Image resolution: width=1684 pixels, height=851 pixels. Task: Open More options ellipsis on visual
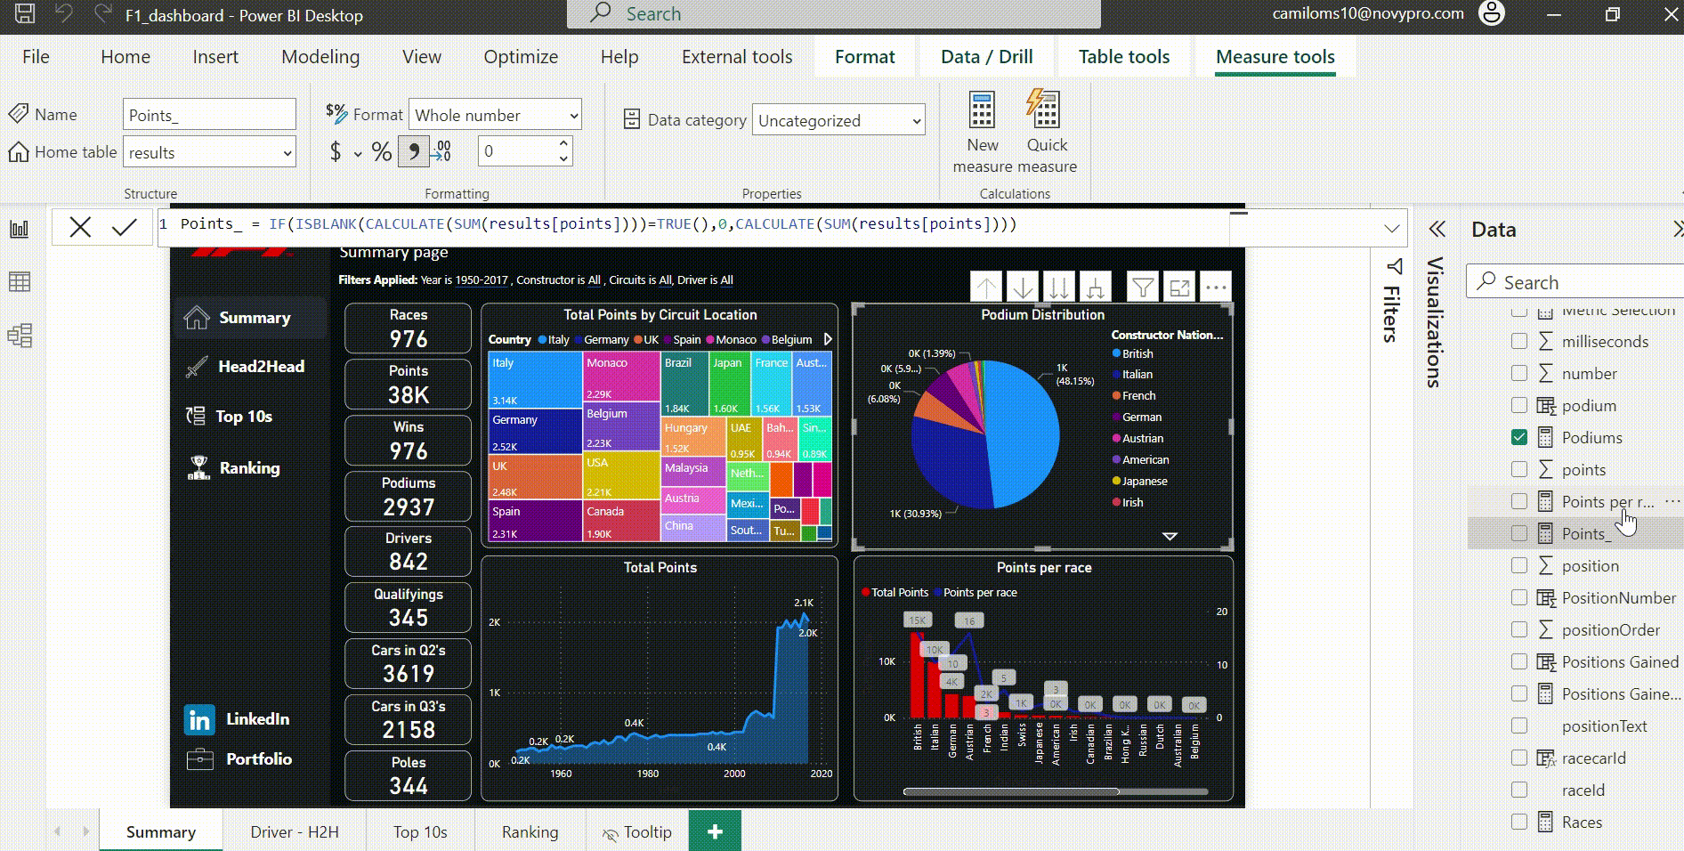pos(1216,288)
